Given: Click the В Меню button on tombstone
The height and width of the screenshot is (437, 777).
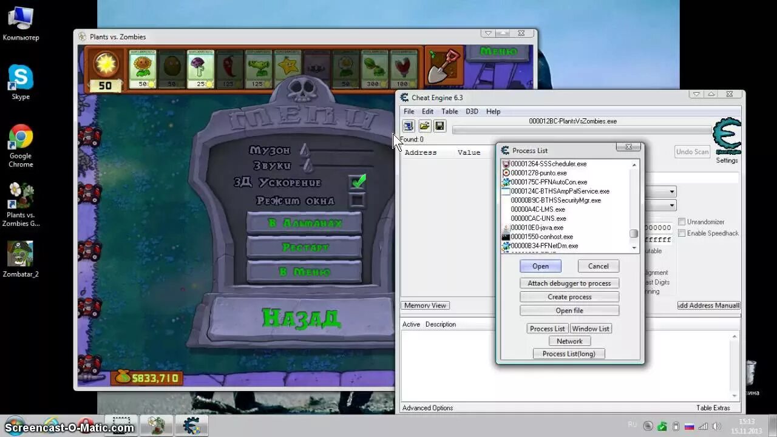Looking at the screenshot, I should [304, 272].
